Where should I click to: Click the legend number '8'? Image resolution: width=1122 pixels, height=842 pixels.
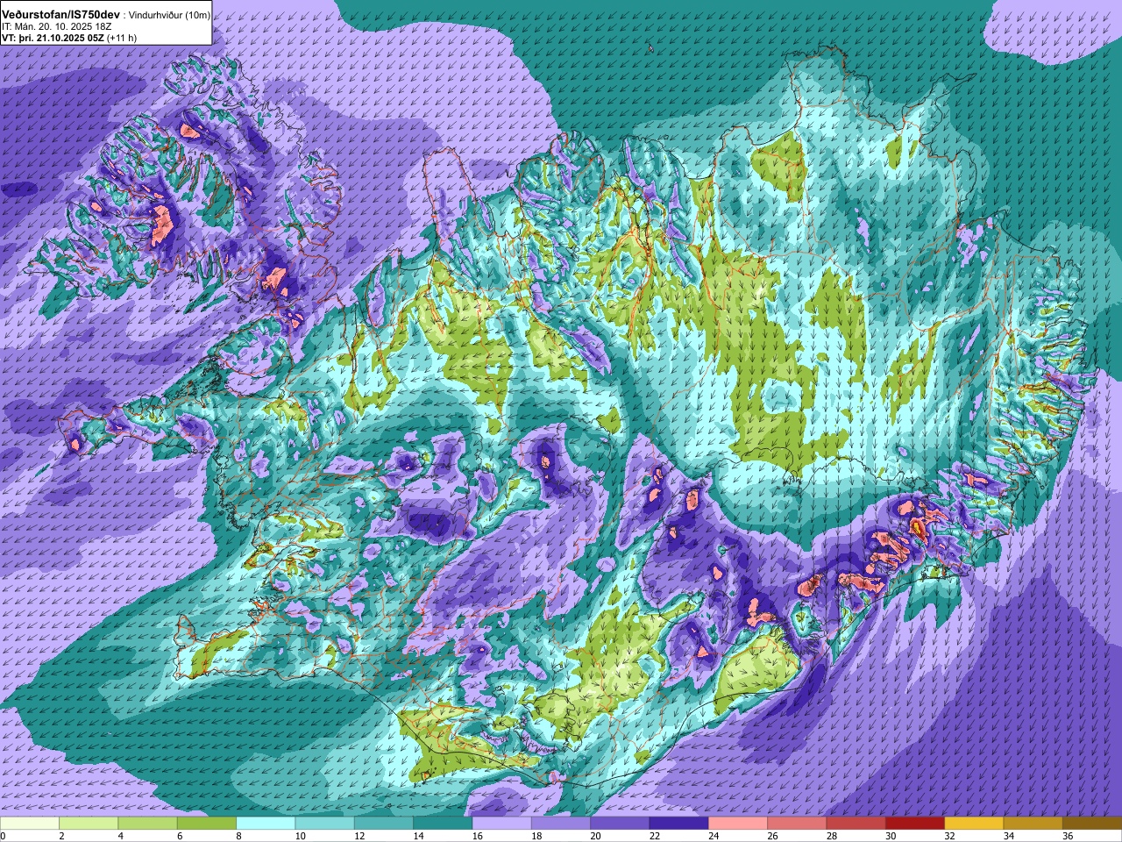click(x=237, y=837)
